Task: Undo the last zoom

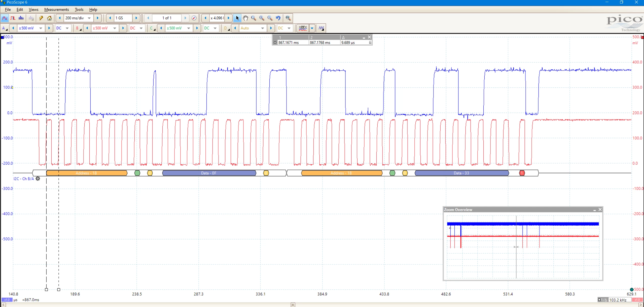Action: click(x=278, y=18)
